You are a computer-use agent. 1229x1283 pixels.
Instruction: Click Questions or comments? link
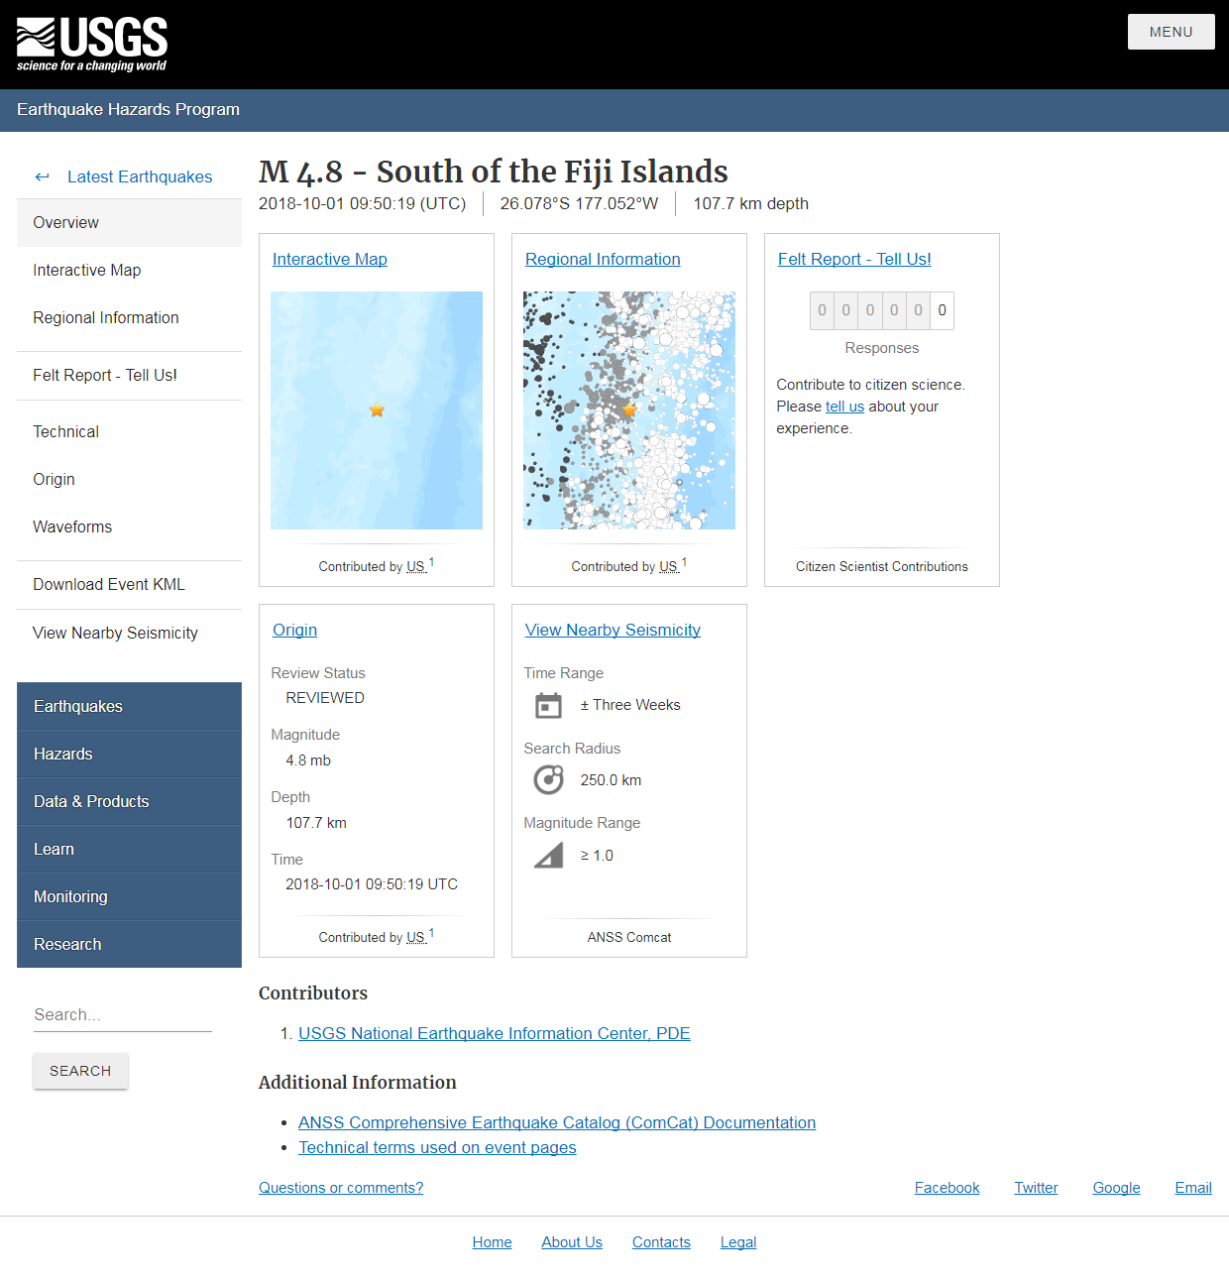[341, 1188]
